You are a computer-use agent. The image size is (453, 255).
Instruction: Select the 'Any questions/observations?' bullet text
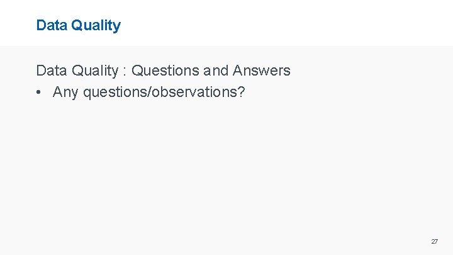tap(148, 92)
